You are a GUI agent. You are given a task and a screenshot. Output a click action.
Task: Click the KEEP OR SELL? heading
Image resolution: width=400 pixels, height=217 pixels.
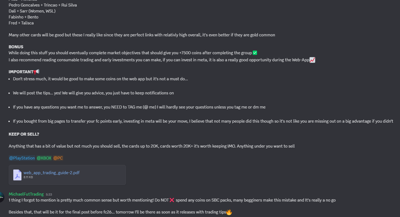[24, 134]
